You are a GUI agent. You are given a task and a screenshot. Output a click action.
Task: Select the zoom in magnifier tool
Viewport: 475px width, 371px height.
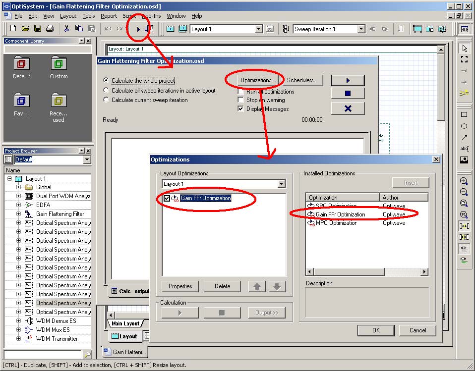click(x=464, y=181)
